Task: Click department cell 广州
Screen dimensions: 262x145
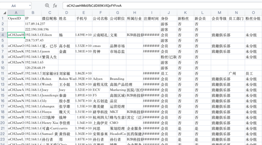Action: coord(236,73)
